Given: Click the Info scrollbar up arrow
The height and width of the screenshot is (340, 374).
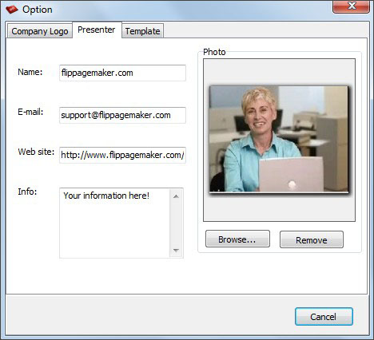Looking at the screenshot, I should [x=176, y=196].
